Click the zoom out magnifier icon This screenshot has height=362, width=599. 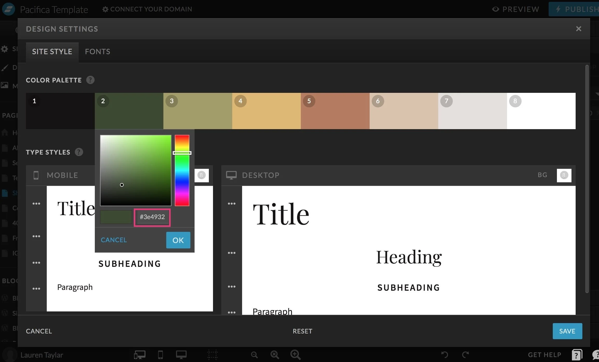[254, 354]
